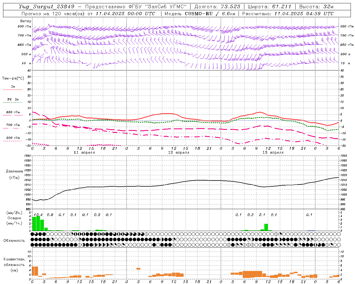Click the 13 апреля date label
The image size is (355, 284).
273,153
